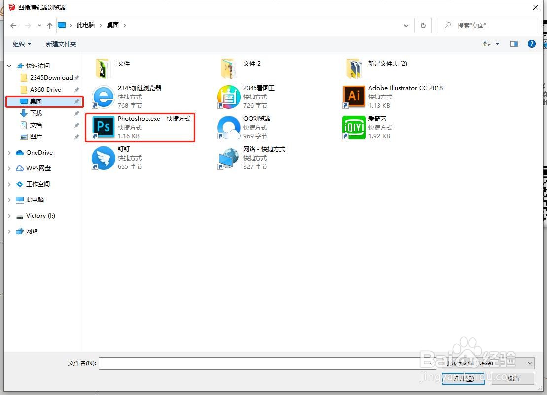This screenshot has width=547, height=395.
Task: Click the breadcrumb arrow after 此电脑
Action: point(101,25)
